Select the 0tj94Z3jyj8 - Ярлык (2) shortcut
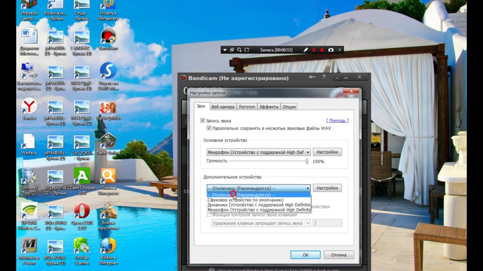The width and height of the screenshot is (483, 271). point(82,112)
